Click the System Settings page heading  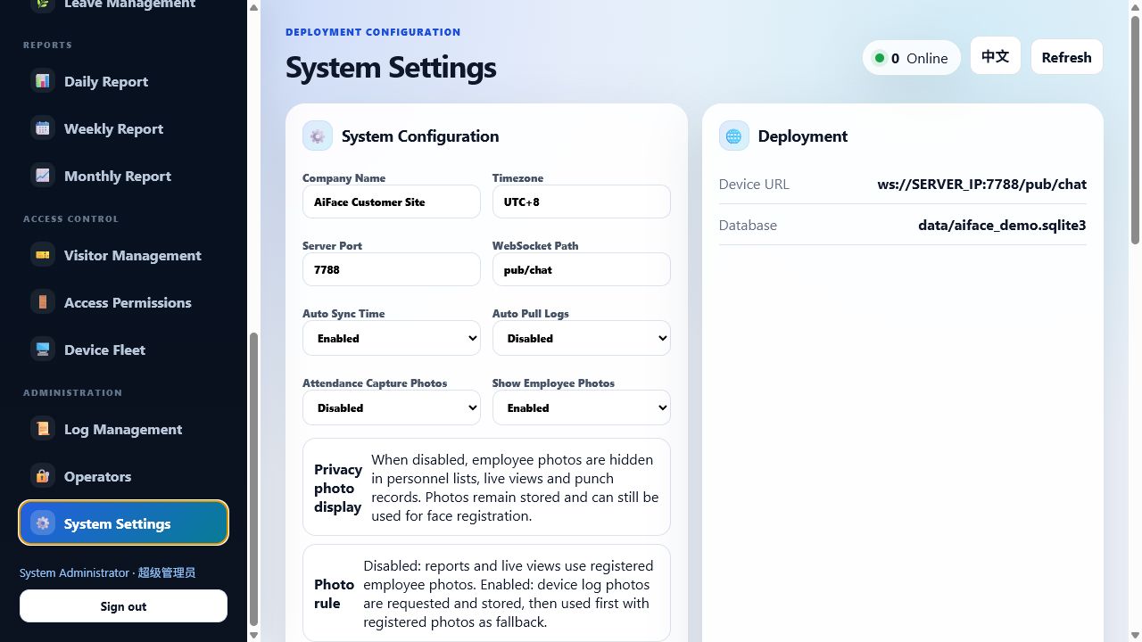391,68
